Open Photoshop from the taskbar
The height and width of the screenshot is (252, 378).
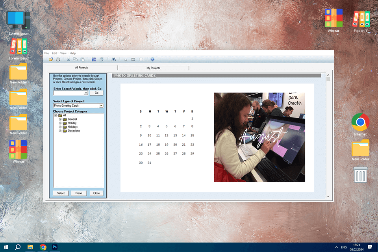55,247
